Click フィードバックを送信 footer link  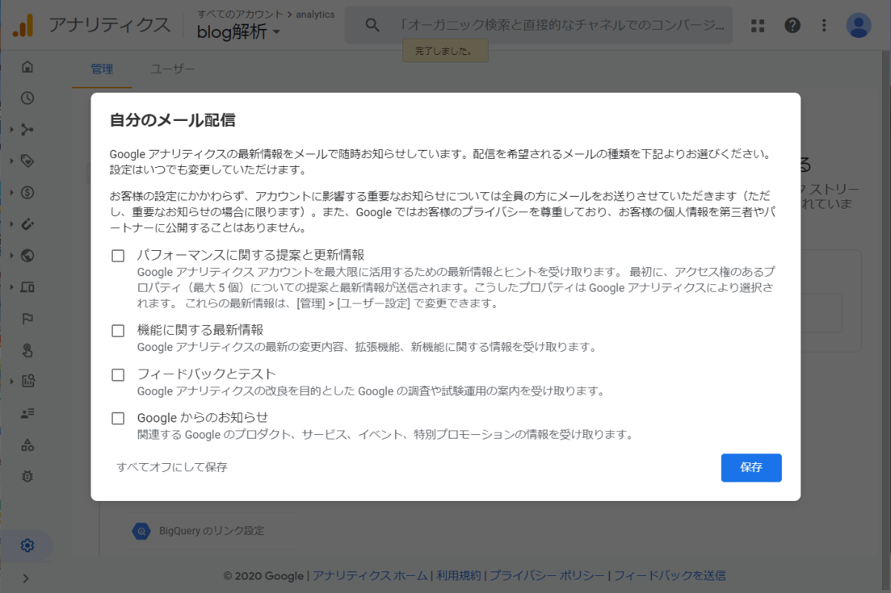point(670,575)
